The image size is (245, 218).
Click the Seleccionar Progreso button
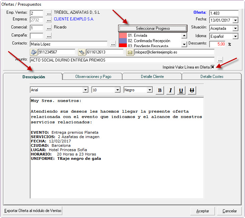(153, 28)
